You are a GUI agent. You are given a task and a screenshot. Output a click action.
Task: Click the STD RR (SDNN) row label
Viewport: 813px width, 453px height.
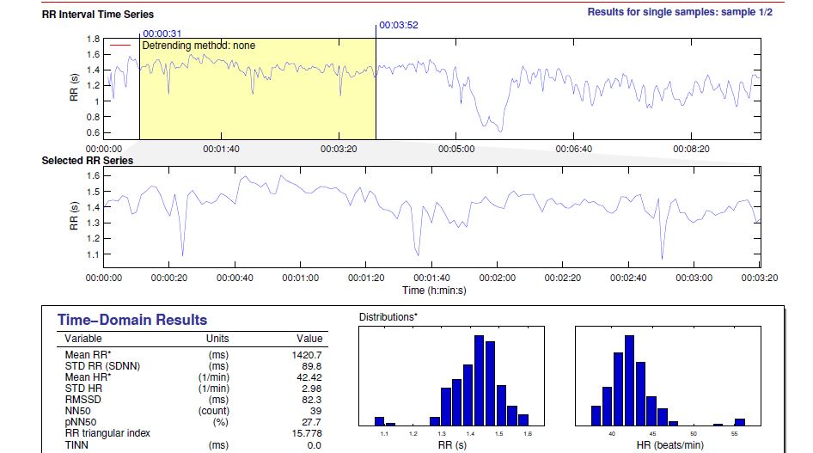(x=102, y=366)
